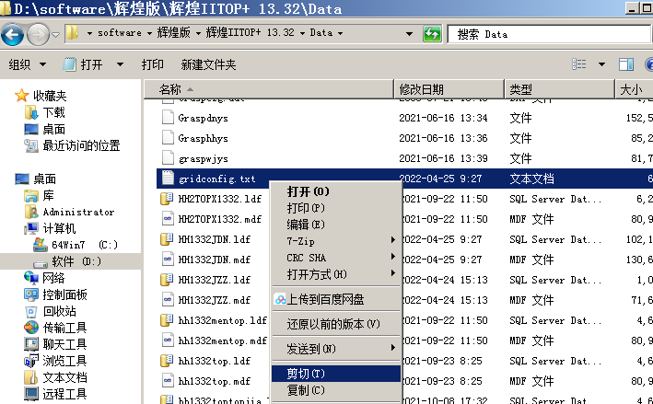Choose 剪切 from the context menu
The width and height of the screenshot is (653, 404).
click(x=306, y=374)
